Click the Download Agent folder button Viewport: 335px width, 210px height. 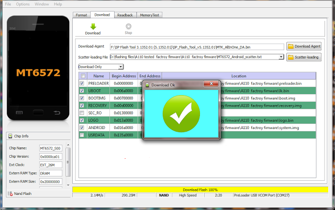(304, 46)
